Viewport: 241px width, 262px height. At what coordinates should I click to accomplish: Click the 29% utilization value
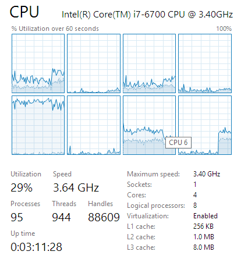[x=22, y=188]
